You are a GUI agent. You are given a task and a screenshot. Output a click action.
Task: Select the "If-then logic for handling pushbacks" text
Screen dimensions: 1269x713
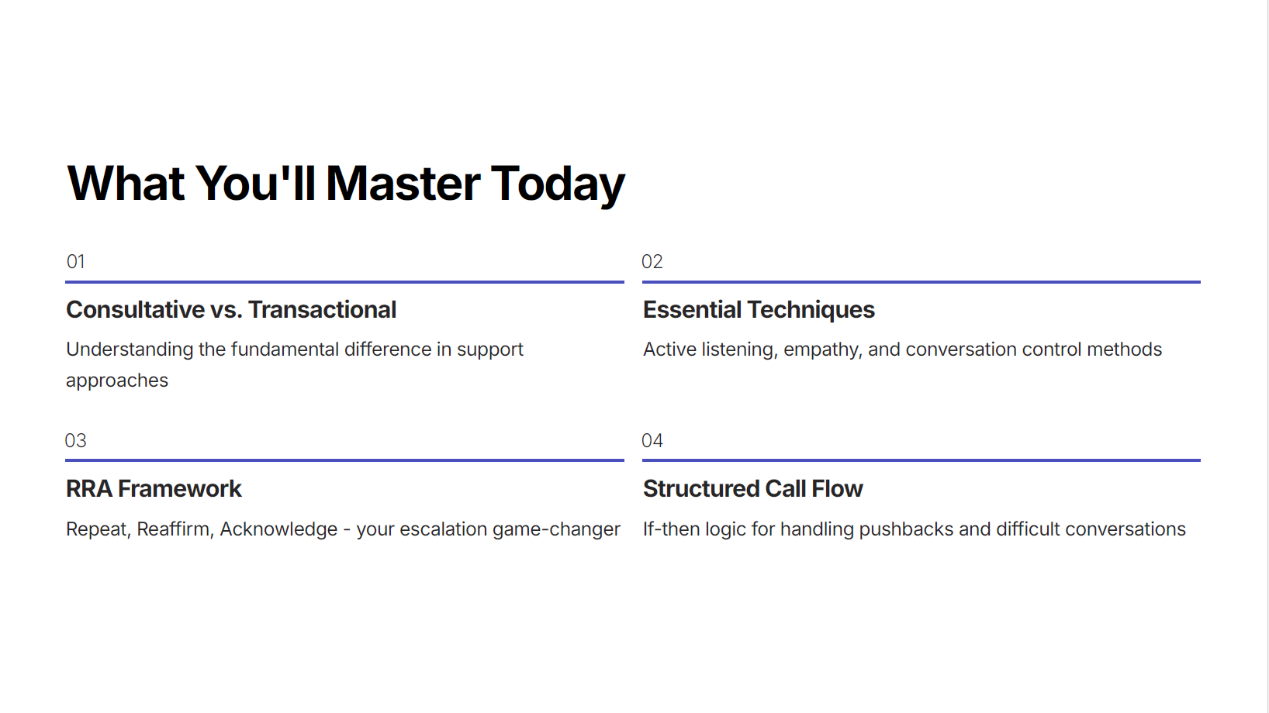click(914, 529)
